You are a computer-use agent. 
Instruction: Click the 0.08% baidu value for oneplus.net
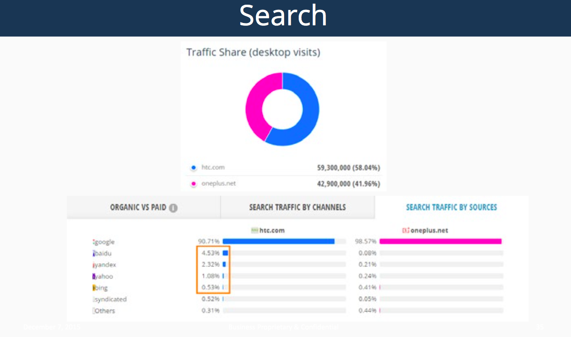pyautogui.click(x=367, y=253)
